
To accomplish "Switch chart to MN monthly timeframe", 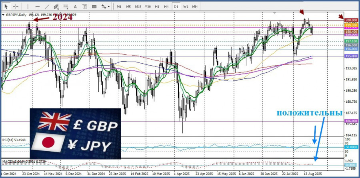I will (x=195, y=6).
